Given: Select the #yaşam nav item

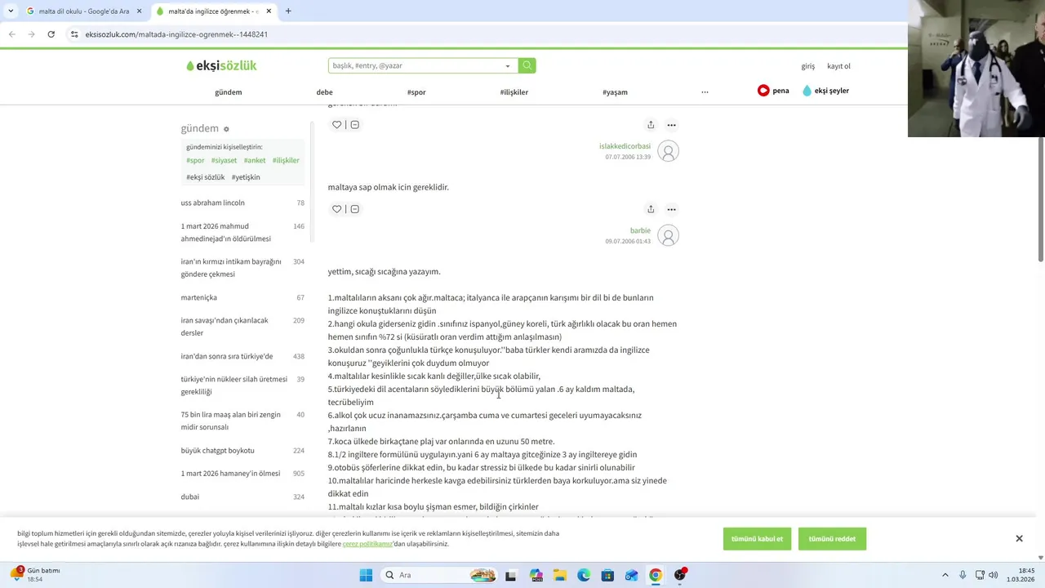Looking at the screenshot, I should (615, 92).
